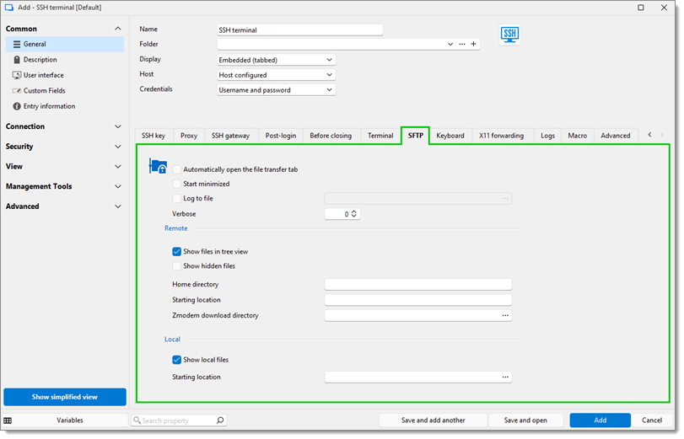Click the Add button
Image resolution: width=684 pixels, height=439 pixels.
tap(600, 420)
